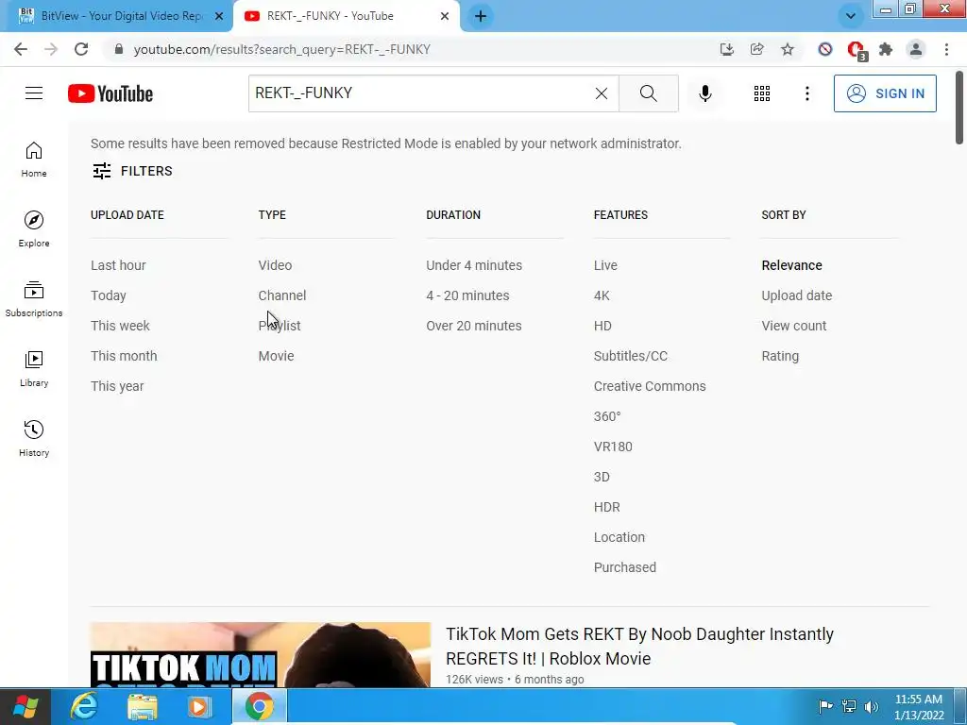Go to Home in the sidebar

pos(34,160)
